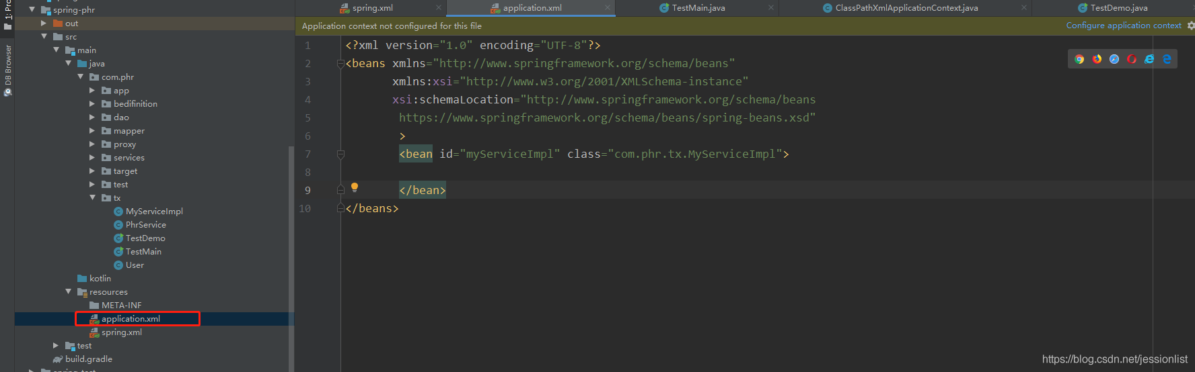The width and height of the screenshot is (1195, 372).
Task: Expand the proxy package
Action: click(92, 144)
